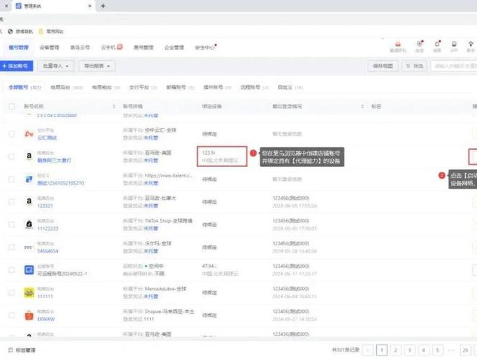Viewport: 477px width, 358px height.
Task: Sort by the 账号名称 column arrows
Action: click(x=114, y=106)
